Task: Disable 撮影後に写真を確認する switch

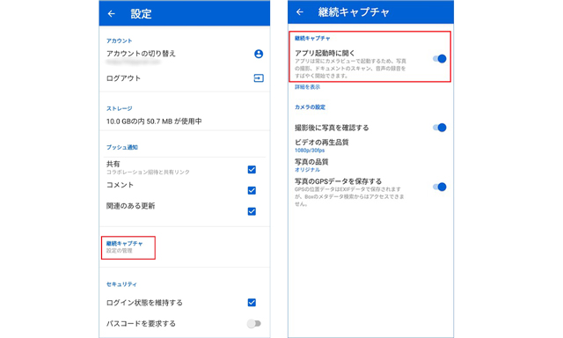Action: [x=440, y=128]
